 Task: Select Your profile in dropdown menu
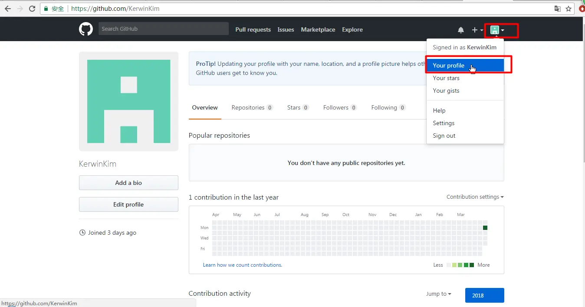coord(465,65)
